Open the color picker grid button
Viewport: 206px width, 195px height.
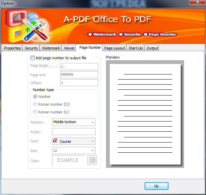[x=92, y=160]
